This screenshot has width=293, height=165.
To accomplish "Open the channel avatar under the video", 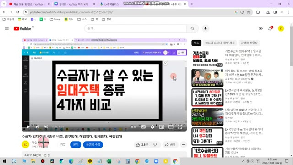I will tap(26, 144).
